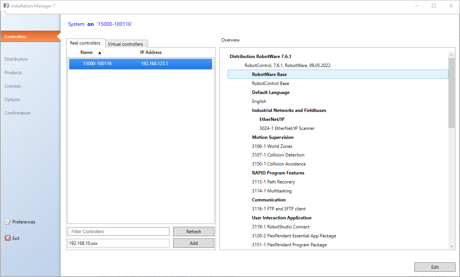Select 3113-1 Path Recovery option
The height and width of the screenshot is (277, 460).
tap(273, 182)
